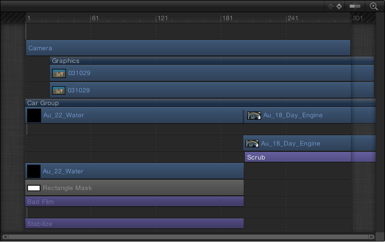Click black Au_22_Water thumbnail above Rectangle Mask
Screen dimensions: 385x242
tap(33, 171)
